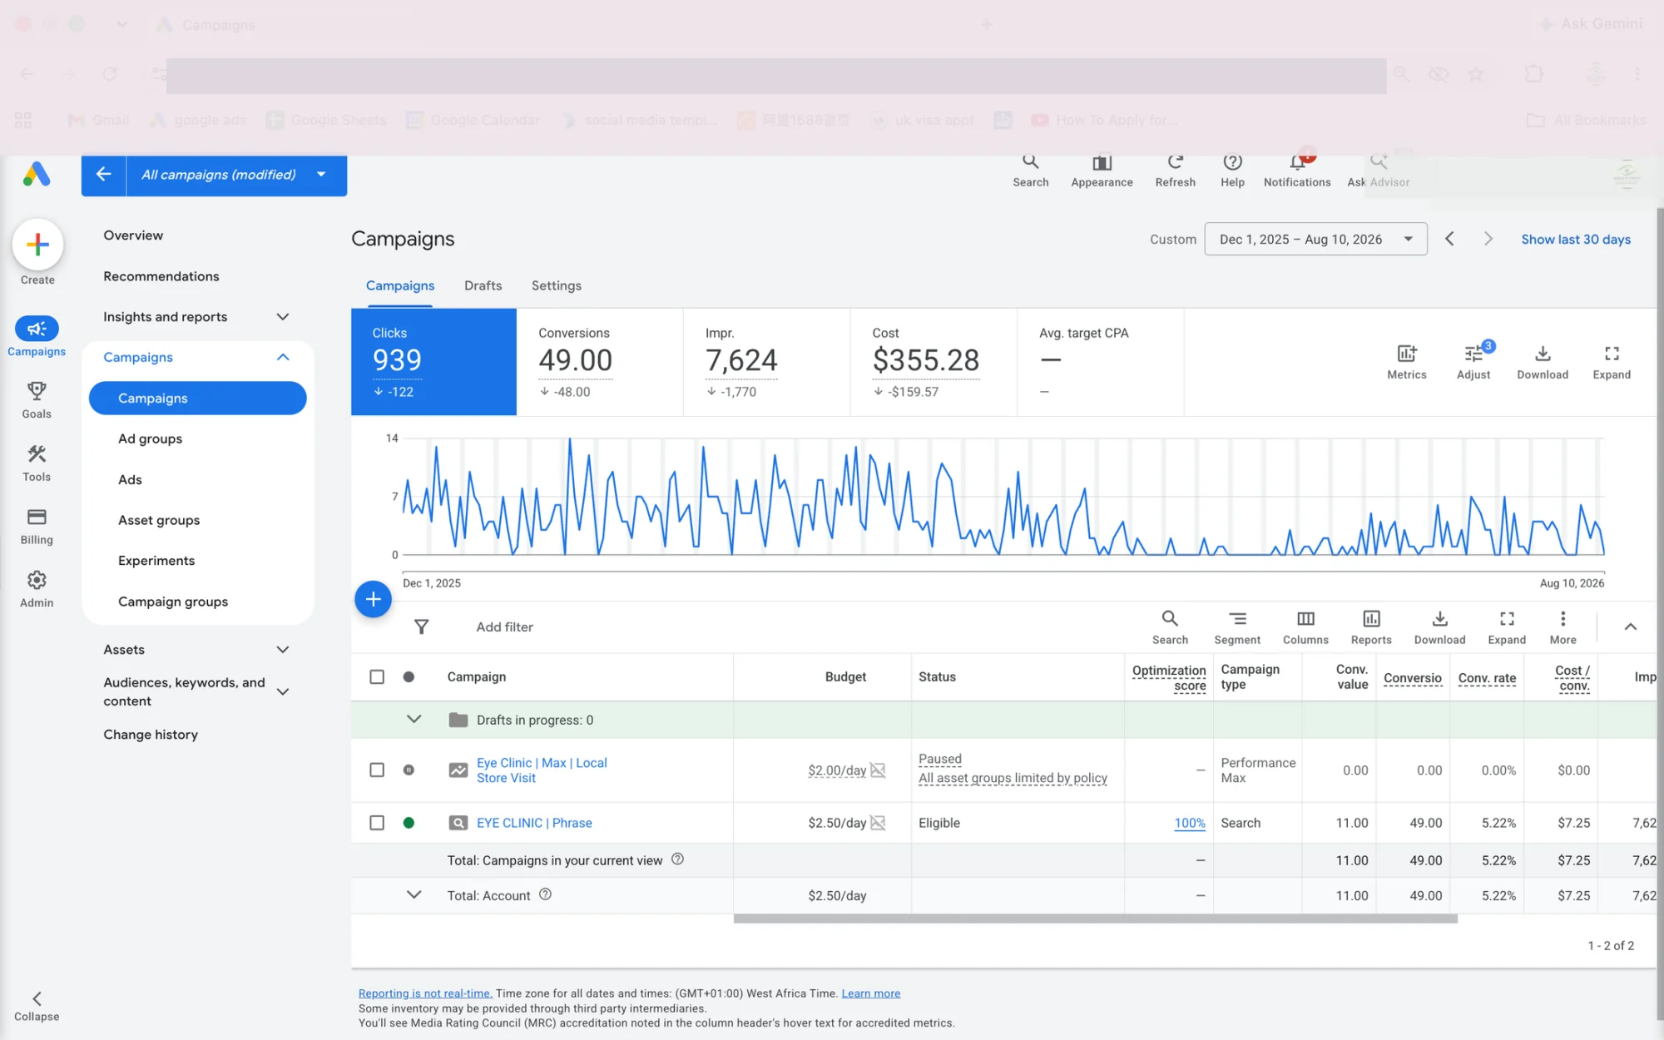Viewport: 1664px width, 1040px height.
Task: Open the Goals trophy icon
Action: tap(37, 390)
